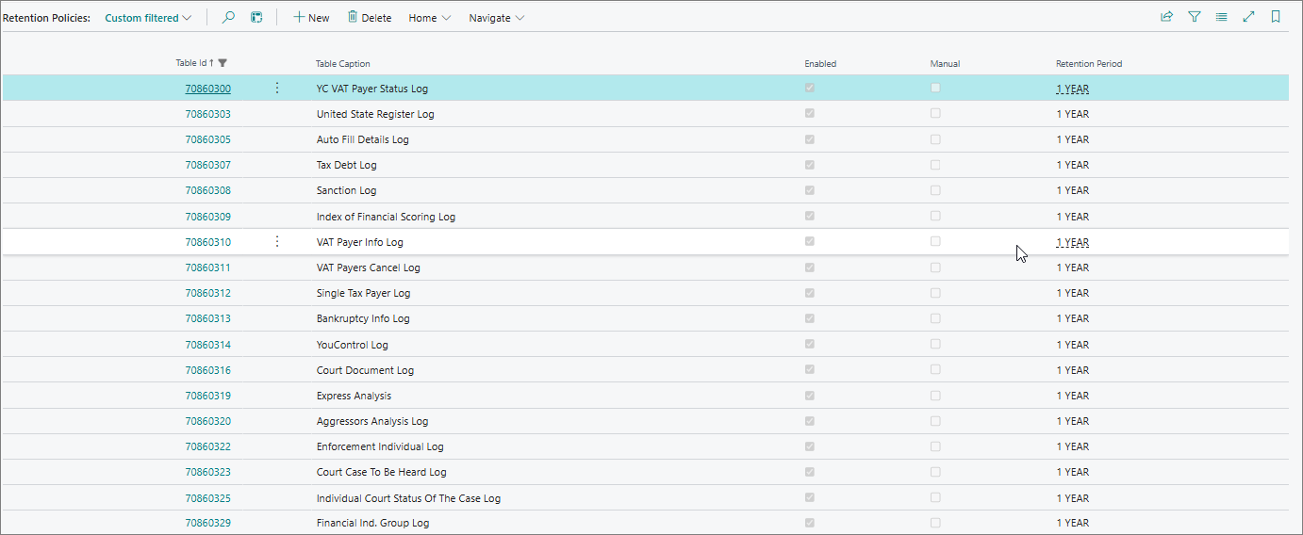The width and height of the screenshot is (1303, 535).
Task: Click the Delete button with trash icon
Action: tap(369, 18)
